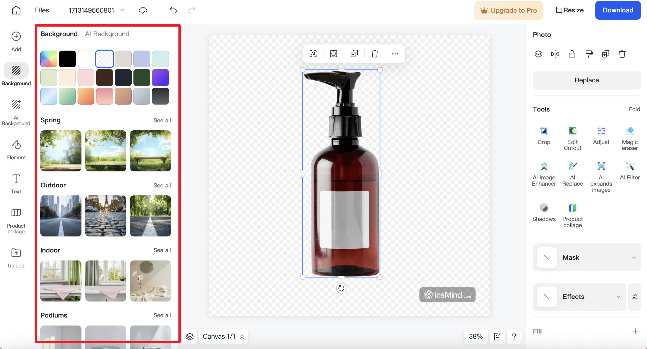Select the city skyline road Outdoor thumbnail

tap(61, 216)
